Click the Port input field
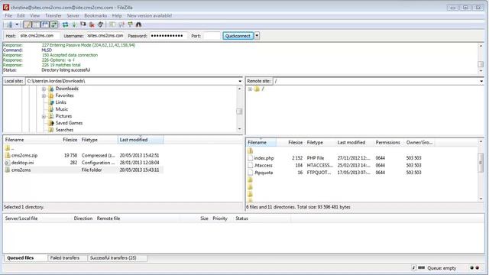Image resolution: width=489 pixels, height=275 pixels. pos(212,36)
